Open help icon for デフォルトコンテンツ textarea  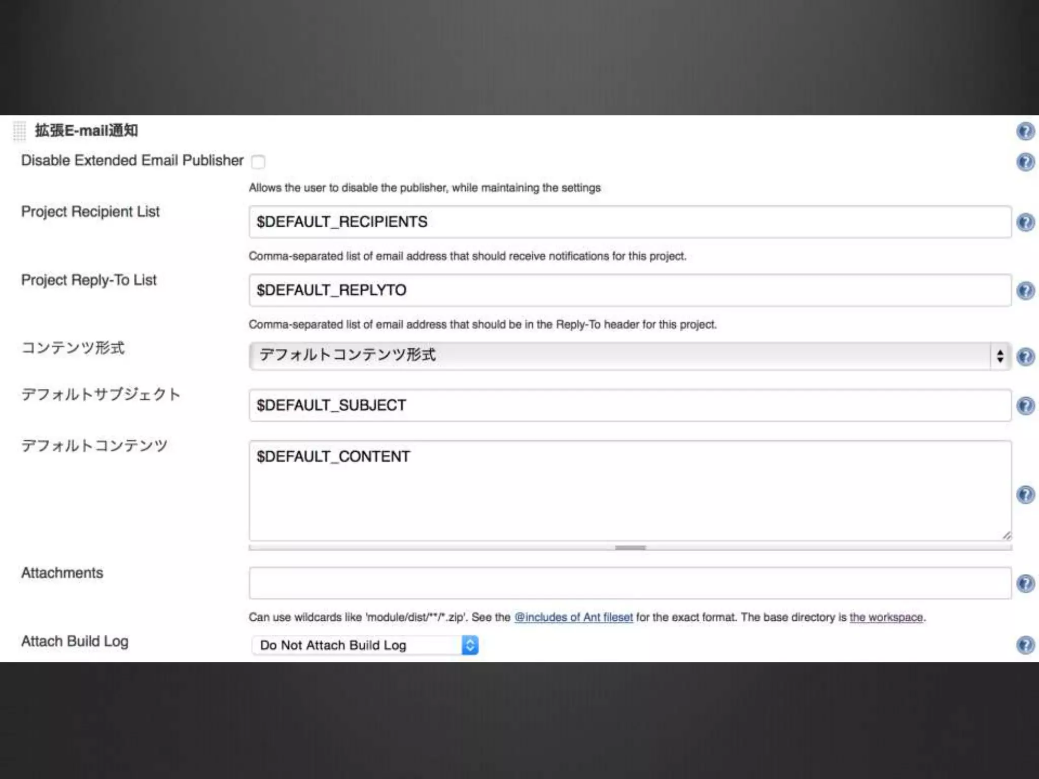pyautogui.click(x=1025, y=494)
